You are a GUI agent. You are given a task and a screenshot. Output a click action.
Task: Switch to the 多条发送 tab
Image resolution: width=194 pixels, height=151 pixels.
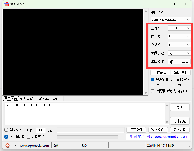click(x=27, y=99)
